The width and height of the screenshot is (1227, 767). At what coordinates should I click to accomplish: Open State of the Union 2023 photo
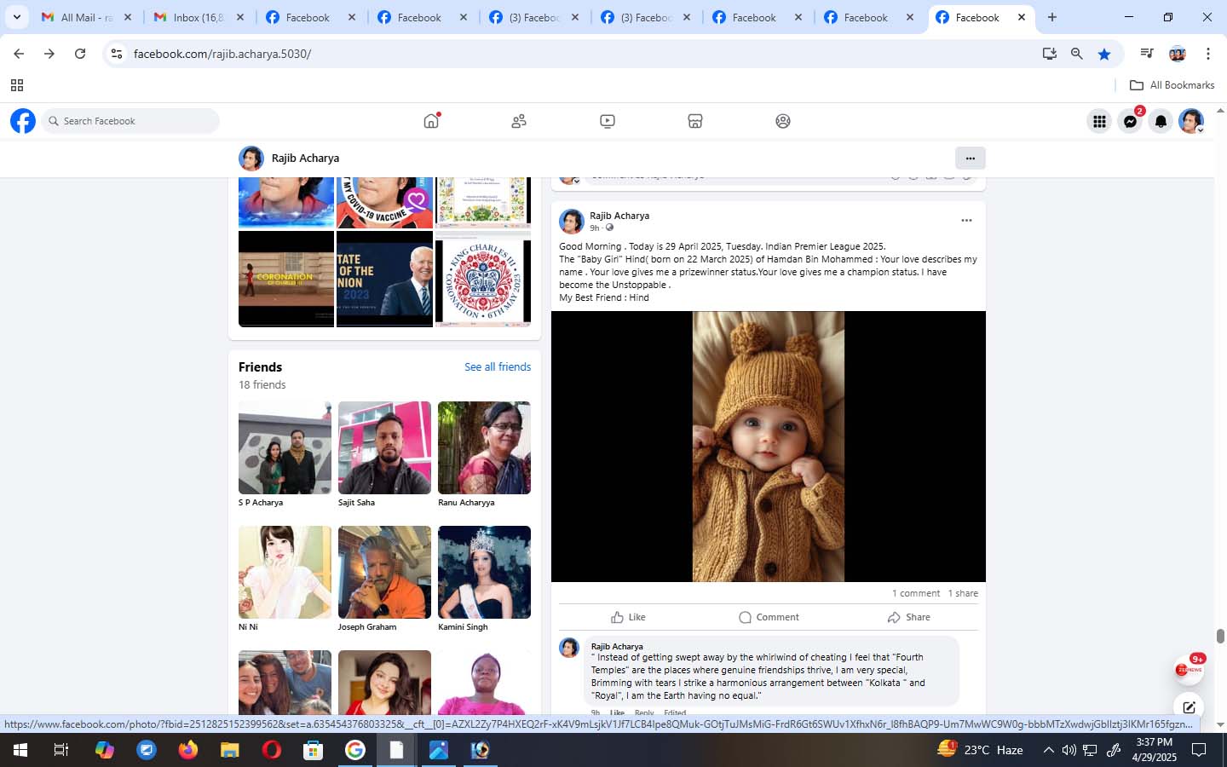click(384, 279)
